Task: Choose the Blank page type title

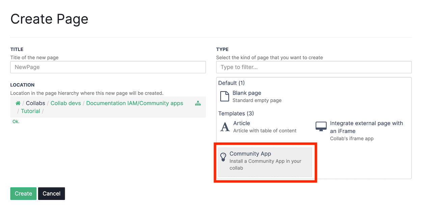Action: [x=247, y=93]
